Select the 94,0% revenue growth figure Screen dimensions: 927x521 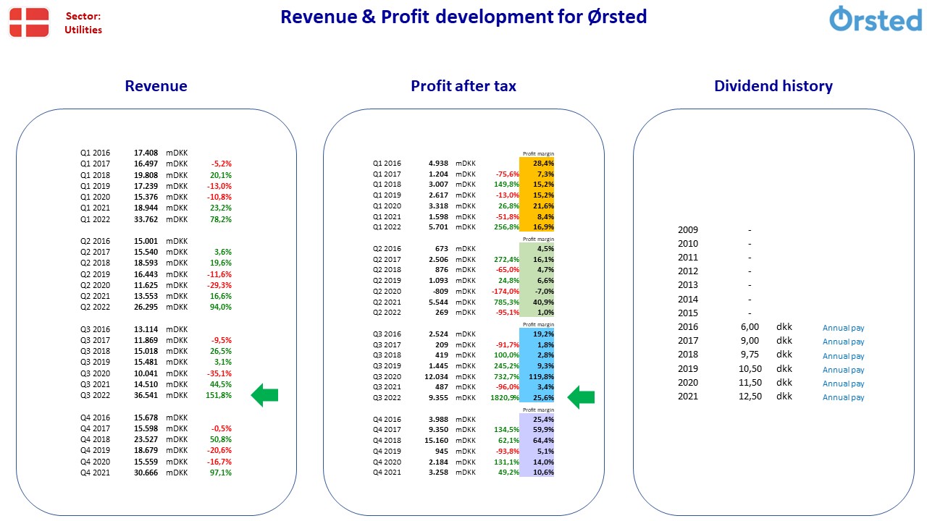[221, 307]
